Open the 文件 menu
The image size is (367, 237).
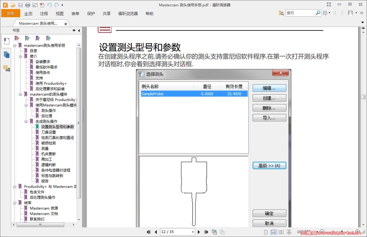coord(11,13)
